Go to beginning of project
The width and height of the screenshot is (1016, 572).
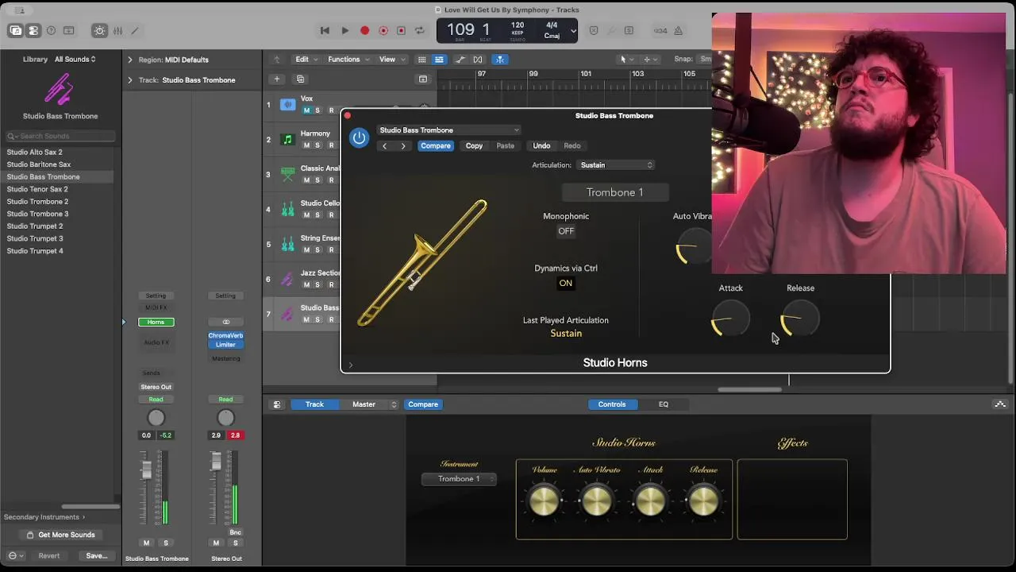(325, 31)
